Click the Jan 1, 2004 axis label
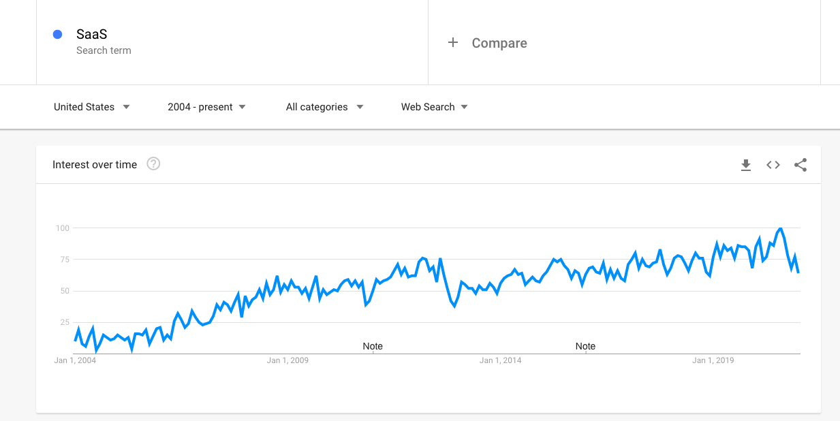Viewport: 840px width, 421px height. (x=75, y=360)
